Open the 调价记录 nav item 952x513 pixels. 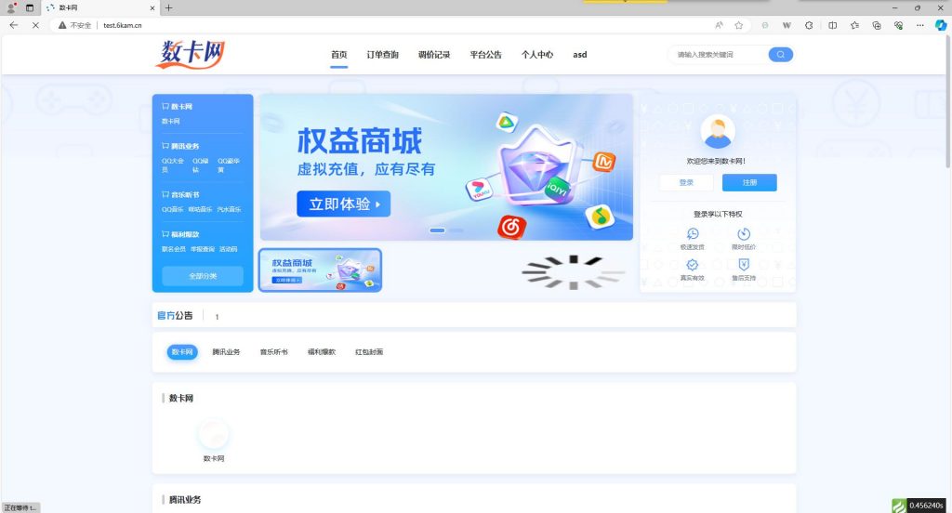tap(434, 55)
